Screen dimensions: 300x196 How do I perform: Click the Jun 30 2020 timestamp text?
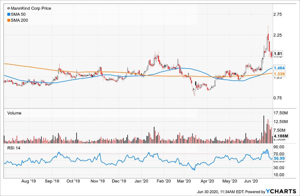point(220,192)
